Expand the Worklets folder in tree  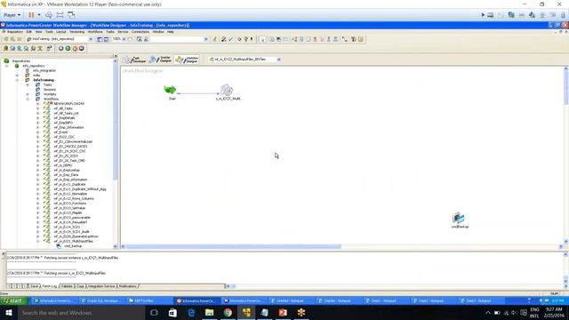(28, 94)
